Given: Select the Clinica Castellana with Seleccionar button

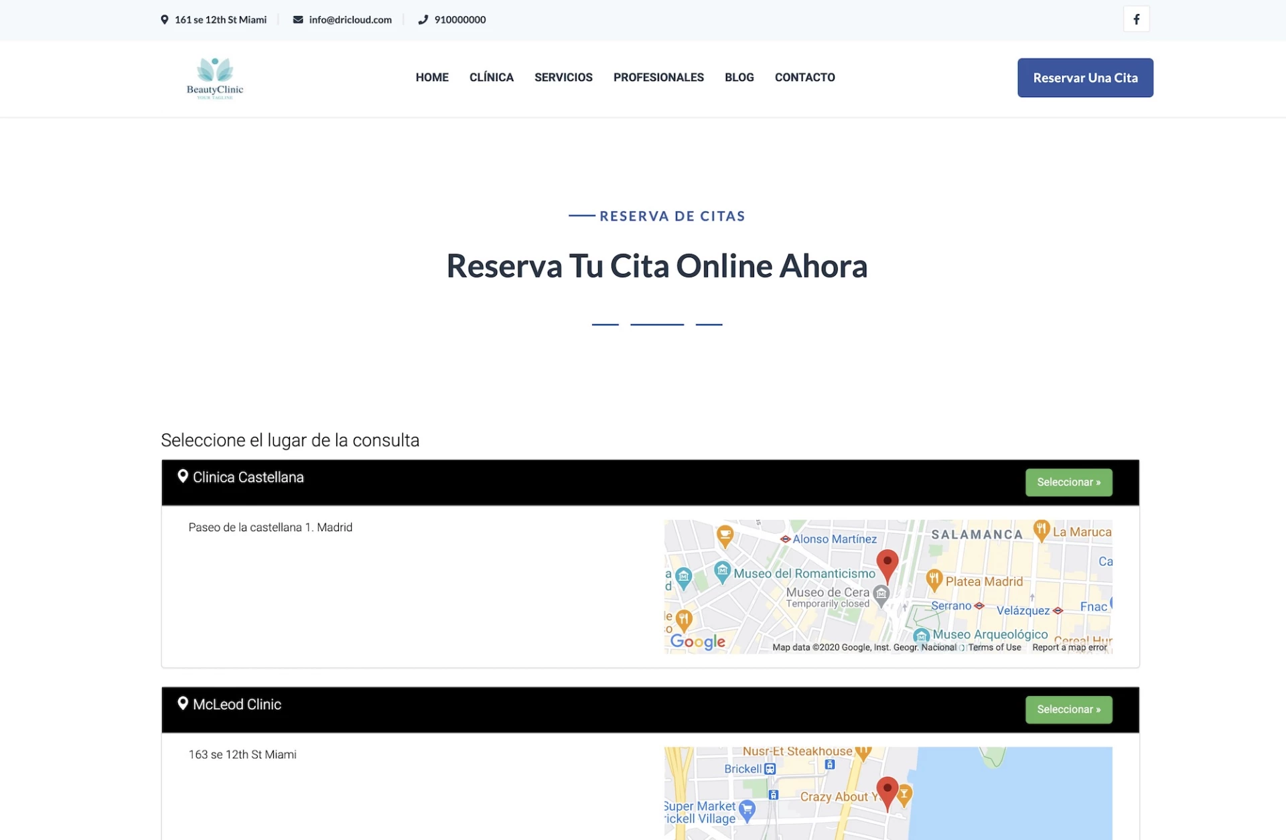Looking at the screenshot, I should coord(1068,482).
